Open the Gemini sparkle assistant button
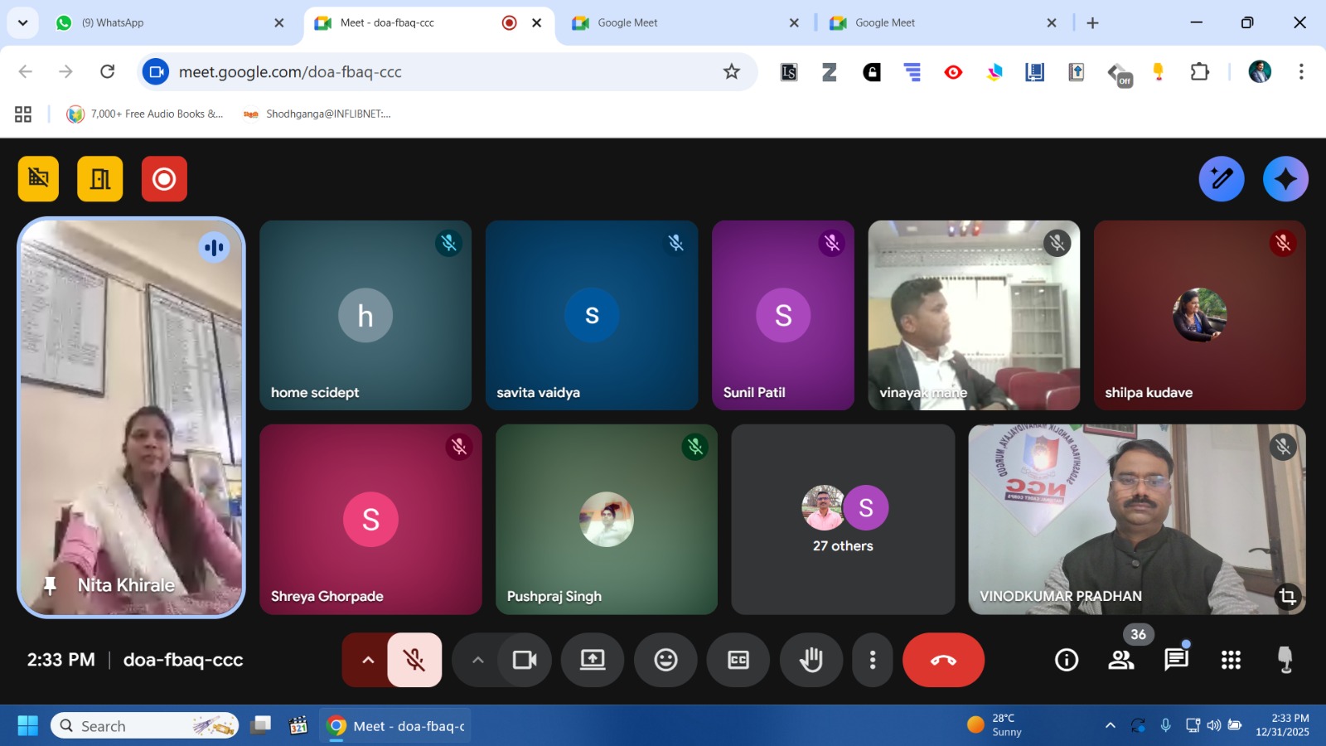 [x=1285, y=179]
